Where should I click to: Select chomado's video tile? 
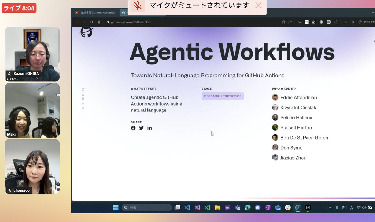point(32,166)
